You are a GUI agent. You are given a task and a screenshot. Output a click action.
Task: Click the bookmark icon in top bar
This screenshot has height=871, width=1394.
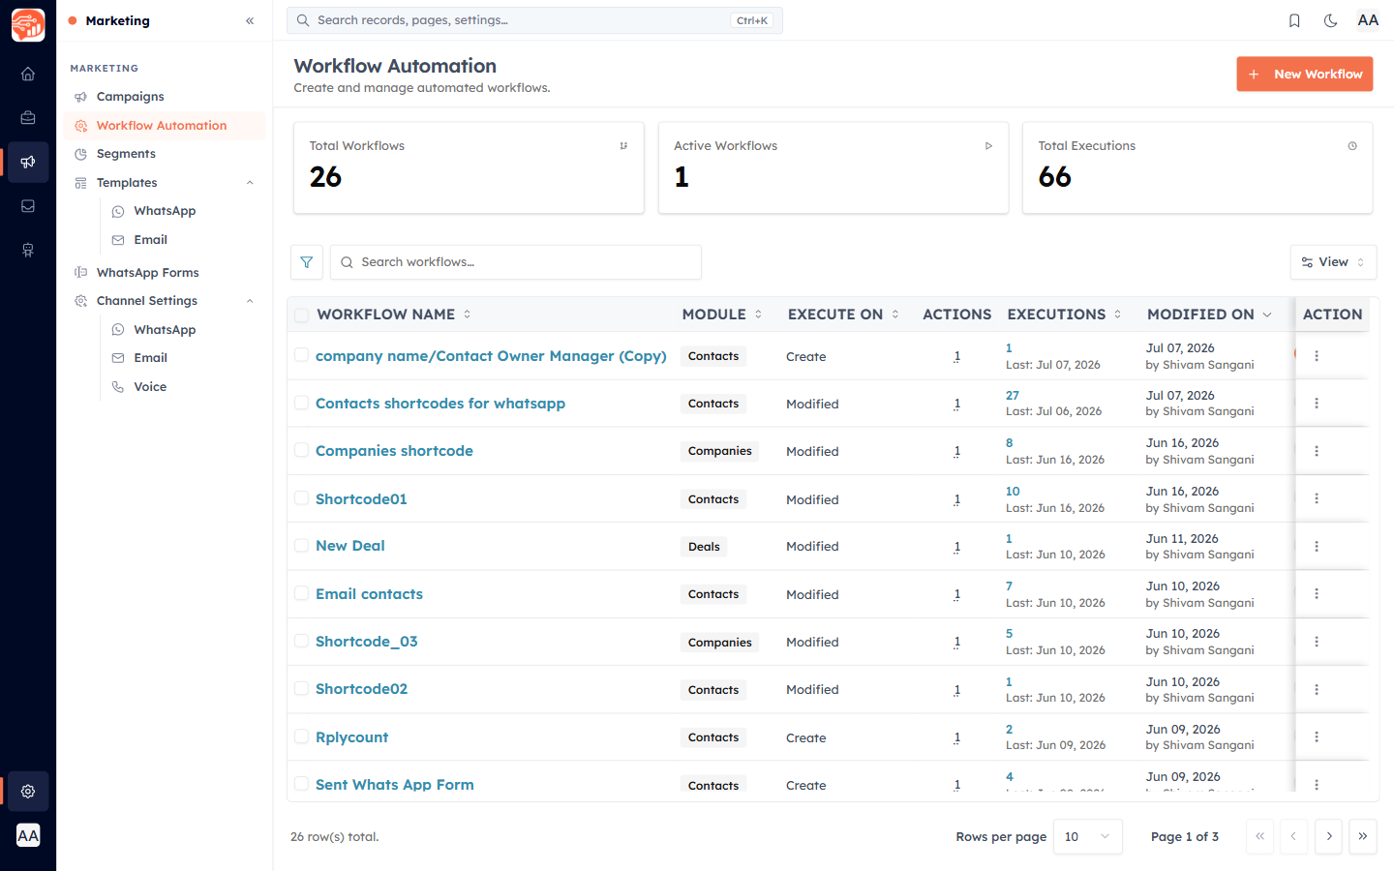1294,20
